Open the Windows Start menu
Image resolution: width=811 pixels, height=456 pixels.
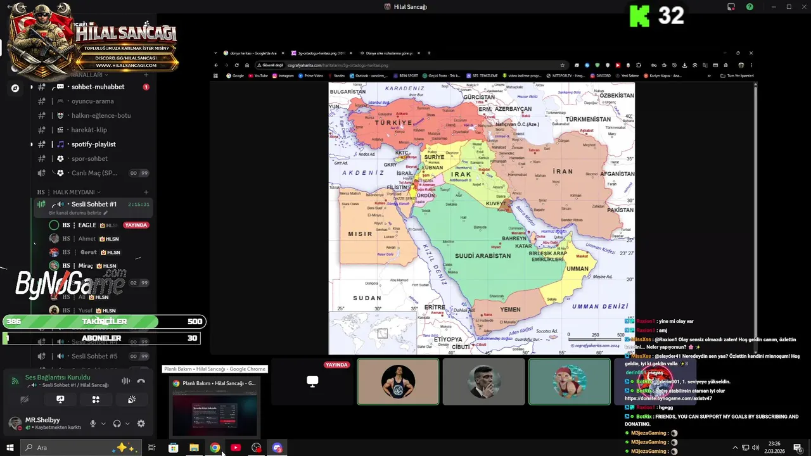pos(10,448)
